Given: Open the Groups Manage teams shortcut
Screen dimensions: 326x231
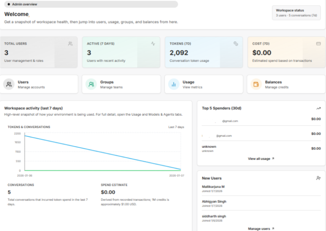Looking at the screenshot, I should coord(121,84).
